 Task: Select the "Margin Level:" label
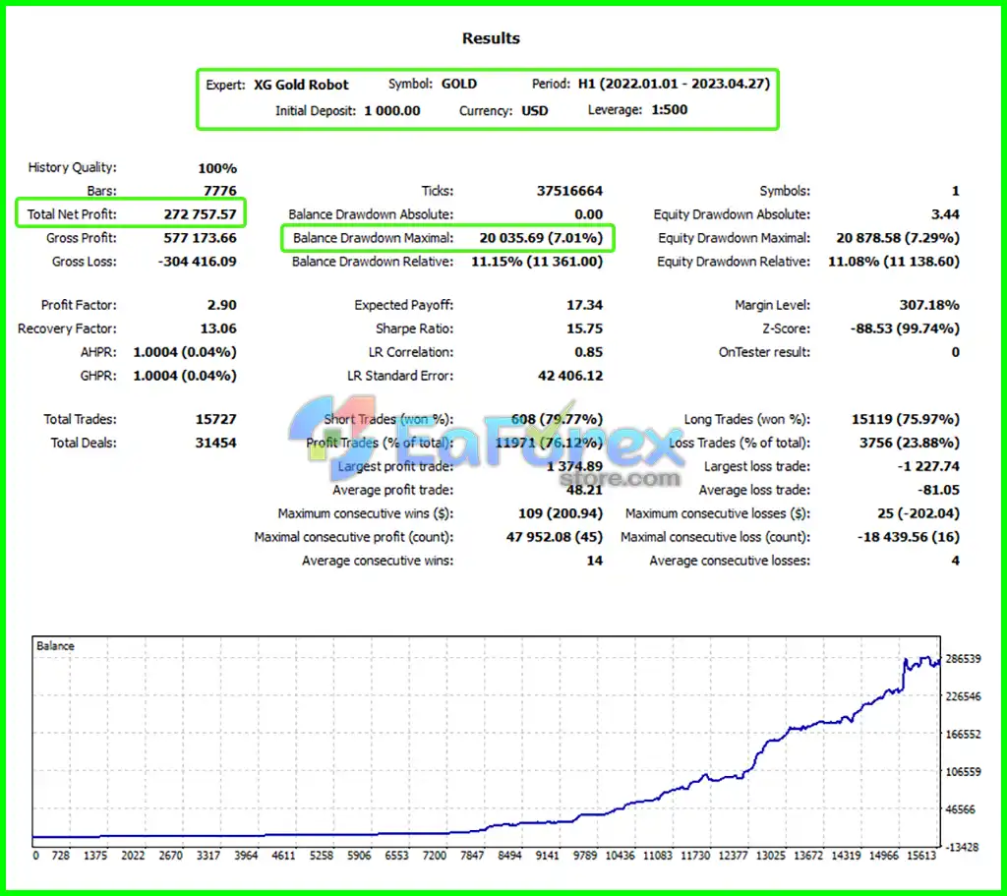click(773, 305)
